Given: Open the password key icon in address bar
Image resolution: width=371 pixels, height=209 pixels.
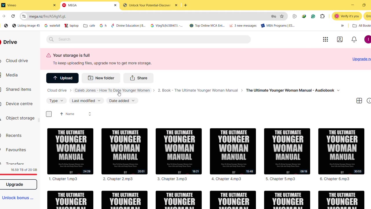Looking at the screenshot, I should (x=273, y=16).
